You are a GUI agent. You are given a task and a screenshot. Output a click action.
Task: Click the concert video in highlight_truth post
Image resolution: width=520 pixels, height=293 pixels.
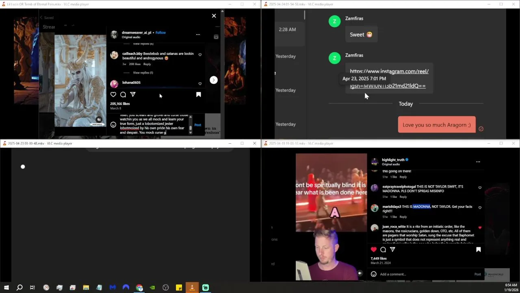pos(331,192)
